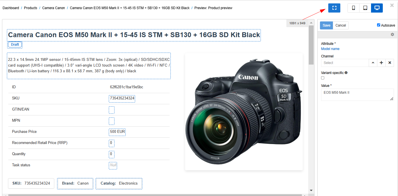The height and width of the screenshot is (196, 398).
Task: Select desktop monitor preview mode
Action: click(x=377, y=8)
